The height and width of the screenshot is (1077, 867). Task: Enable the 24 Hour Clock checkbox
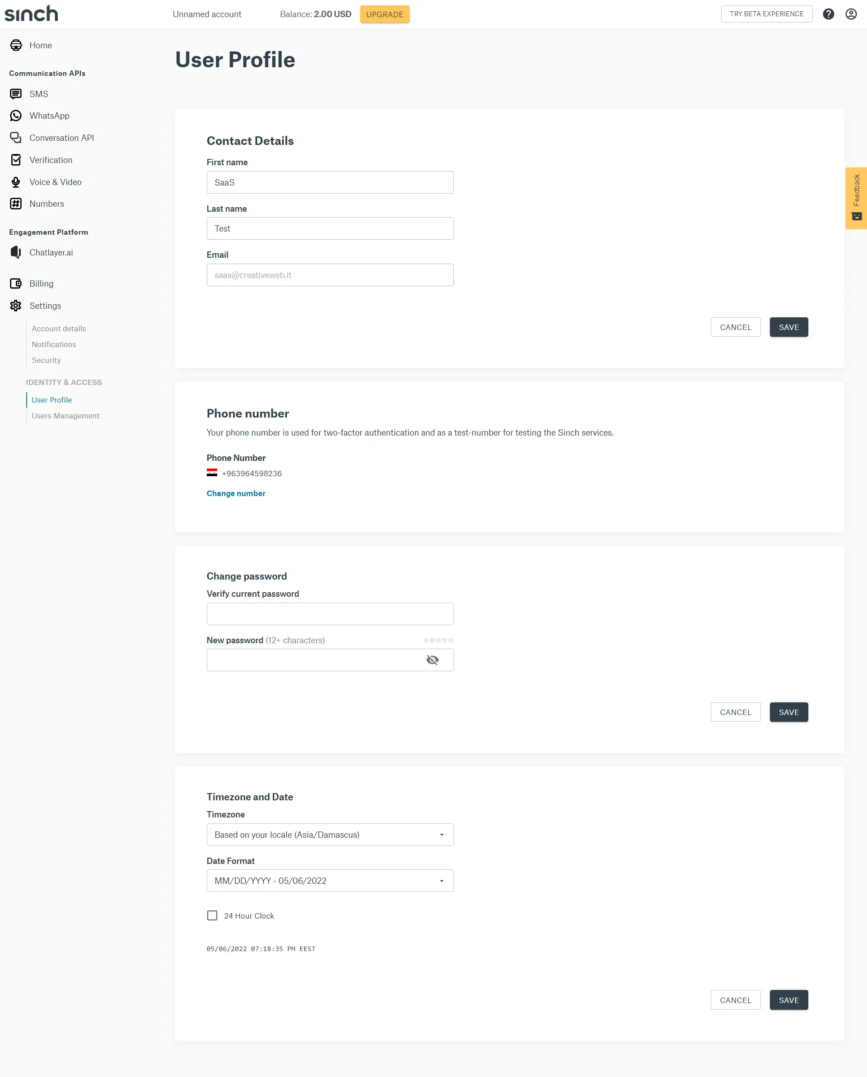(x=212, y=915)
